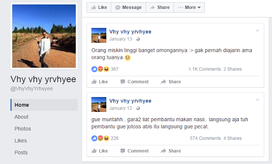
Task: Like the January 12 post
Action: [x=100, y=151]
